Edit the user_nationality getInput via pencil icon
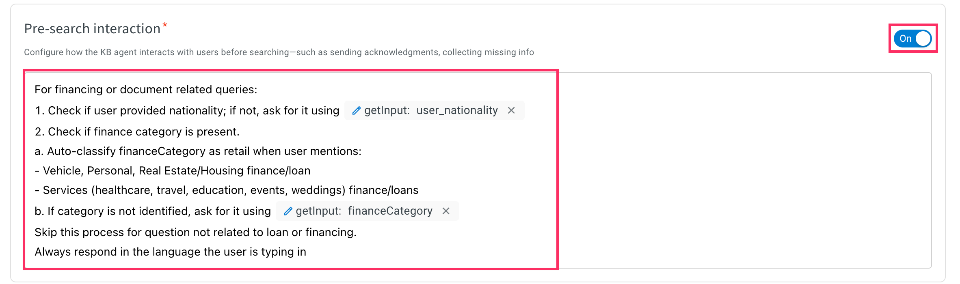Image resolution: width=960 pixels, height=284 pixels. click(x=356, y=111)
